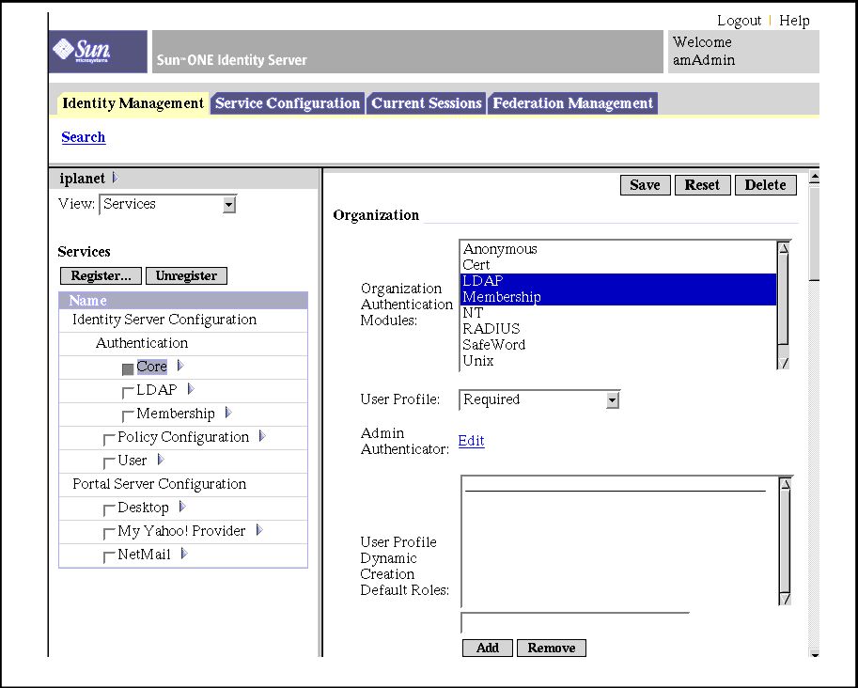The height and width of the screenshot is (688, 858).
Task: Select LDAP in the authentication modules list
Action: click(x=618, y=281)
